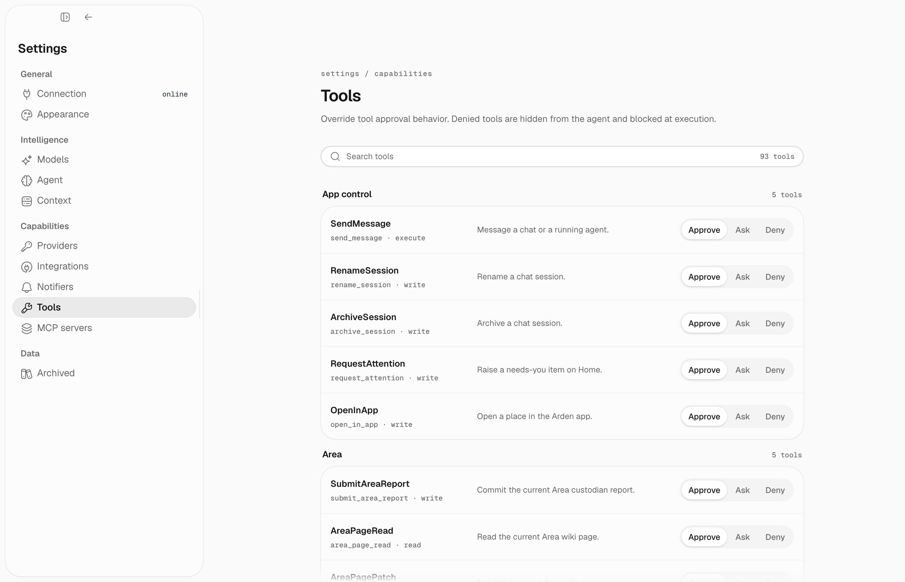Click the Providers key icon
The height and width of the screenshot is (582, 905).
click(26, 246)
